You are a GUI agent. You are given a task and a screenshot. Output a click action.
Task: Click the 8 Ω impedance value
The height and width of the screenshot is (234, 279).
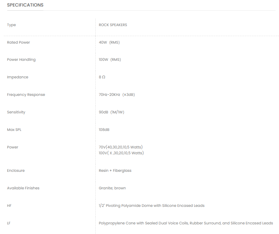click(102, 77)
